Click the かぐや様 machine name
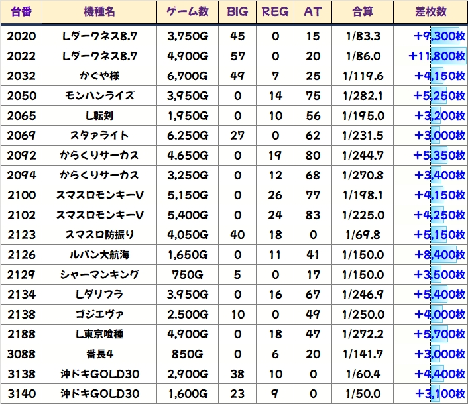This screenshot has height=404, width=468. tap(99, 76)
